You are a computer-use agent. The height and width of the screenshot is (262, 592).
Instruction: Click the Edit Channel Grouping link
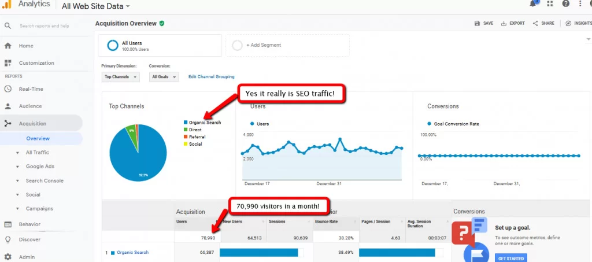(x=211, y=77)
